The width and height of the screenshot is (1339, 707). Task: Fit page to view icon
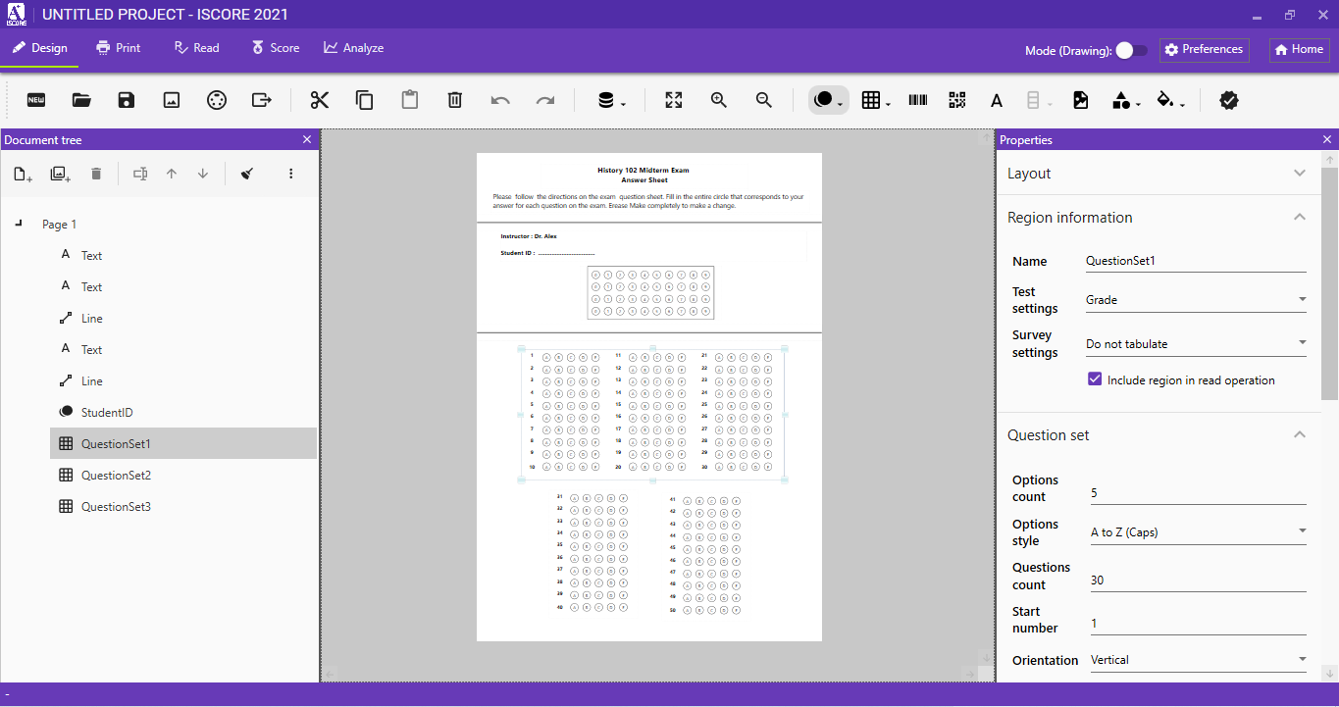coord(673,100)
